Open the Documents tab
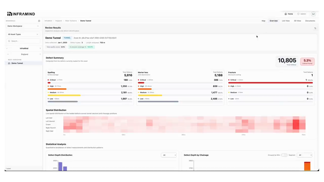The width and height of the screenshot is (324, 182). [310, 21]
